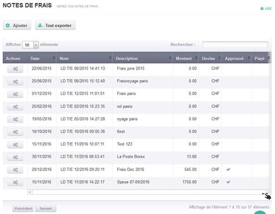275x214 pixels.
Task: Click the date 20/12/2016
Action: (42, 169)
